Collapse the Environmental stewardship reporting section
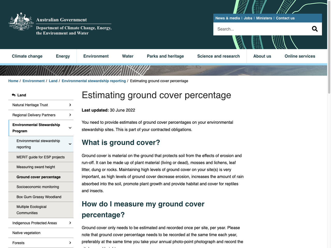 coord(70,144)
